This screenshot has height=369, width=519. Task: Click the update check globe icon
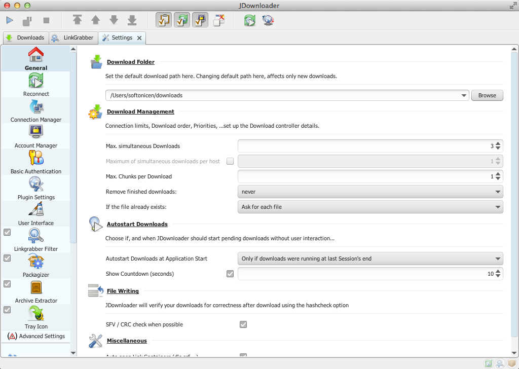[268, 20]
